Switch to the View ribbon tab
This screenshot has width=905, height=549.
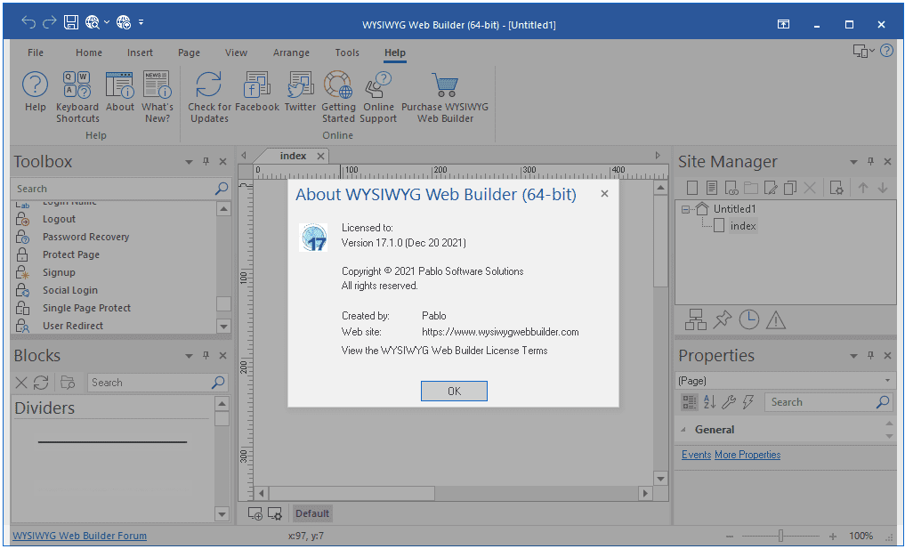click(236, 52)
